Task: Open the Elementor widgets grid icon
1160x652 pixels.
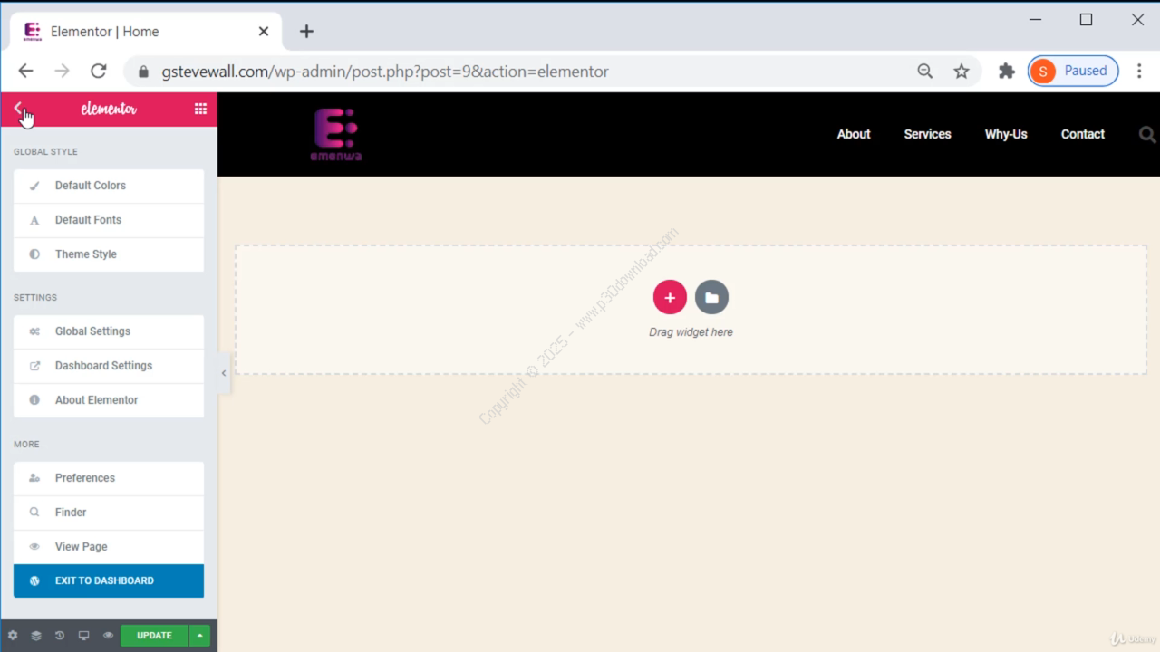Action: [x=200, y=109]
